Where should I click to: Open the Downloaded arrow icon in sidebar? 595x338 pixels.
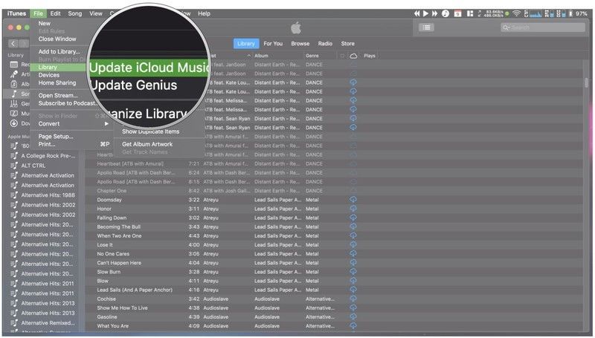click(x=13, y=123)
